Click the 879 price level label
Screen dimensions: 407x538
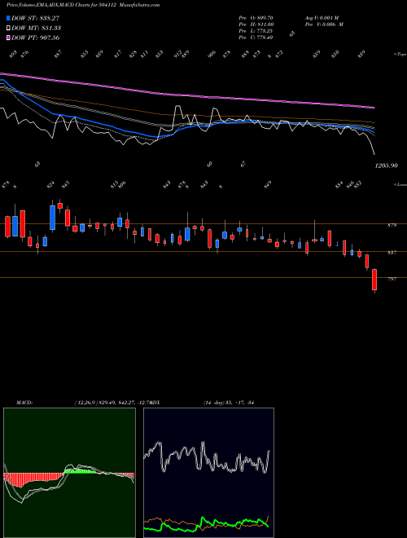392,226
